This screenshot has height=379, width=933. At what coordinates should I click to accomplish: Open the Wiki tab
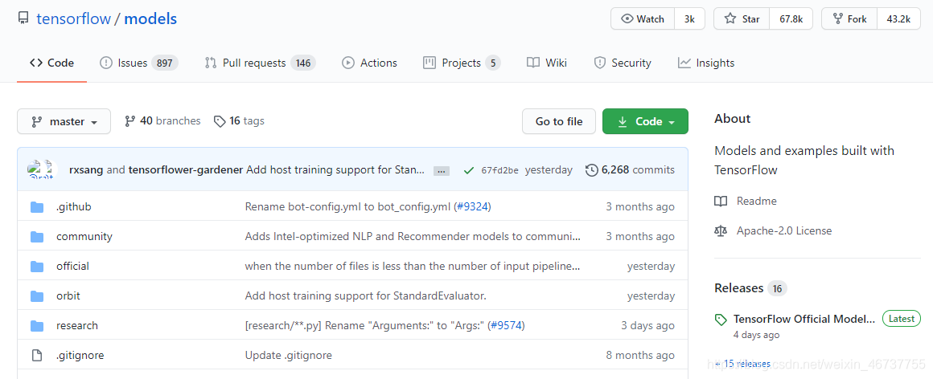click(x=547, y=63)
